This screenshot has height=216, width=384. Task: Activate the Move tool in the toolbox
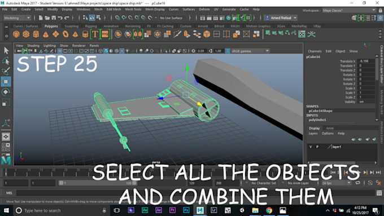[x=6, y=81]
